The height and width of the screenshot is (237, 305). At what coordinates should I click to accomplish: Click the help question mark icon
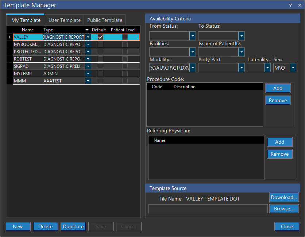tap(290, 5)
